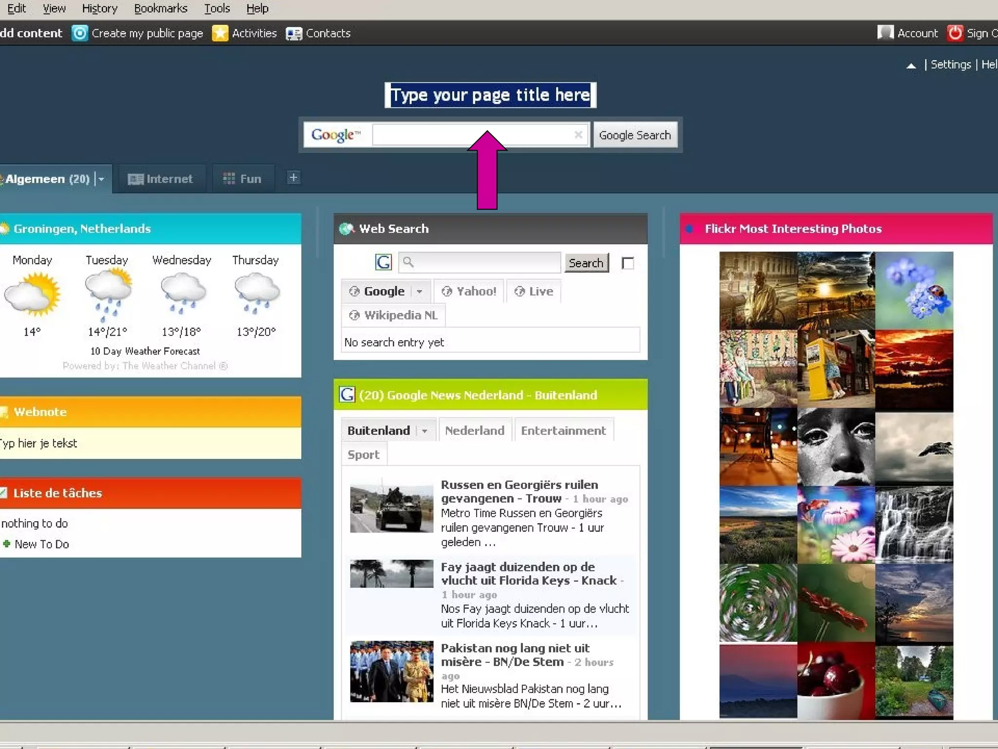Tick the checkbox beside Web Search button
998x749 pixels.
click(x=628, y=263)
